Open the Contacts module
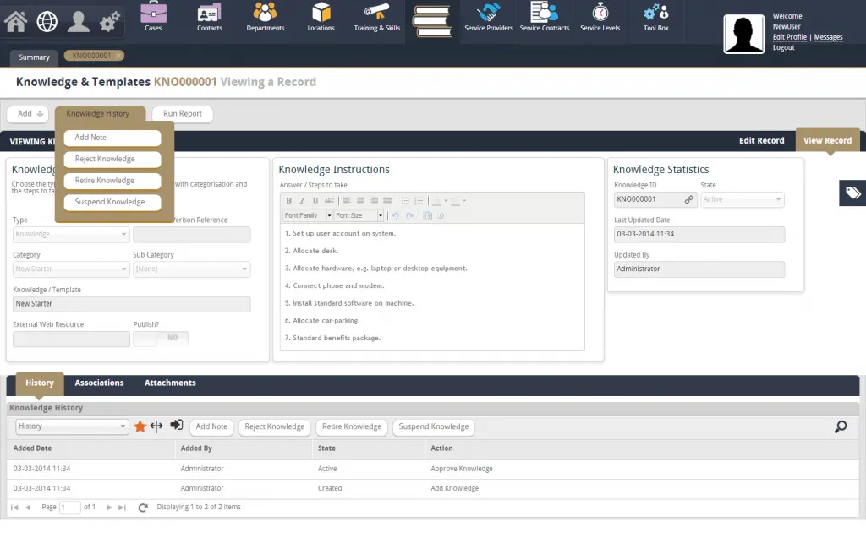Image resolution: width=866 pixels, height=543 pixels. [x=210, y=17]
